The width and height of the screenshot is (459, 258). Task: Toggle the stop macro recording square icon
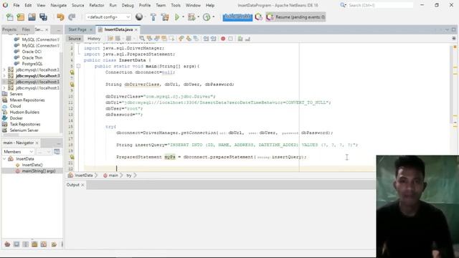tap(231, 39)
